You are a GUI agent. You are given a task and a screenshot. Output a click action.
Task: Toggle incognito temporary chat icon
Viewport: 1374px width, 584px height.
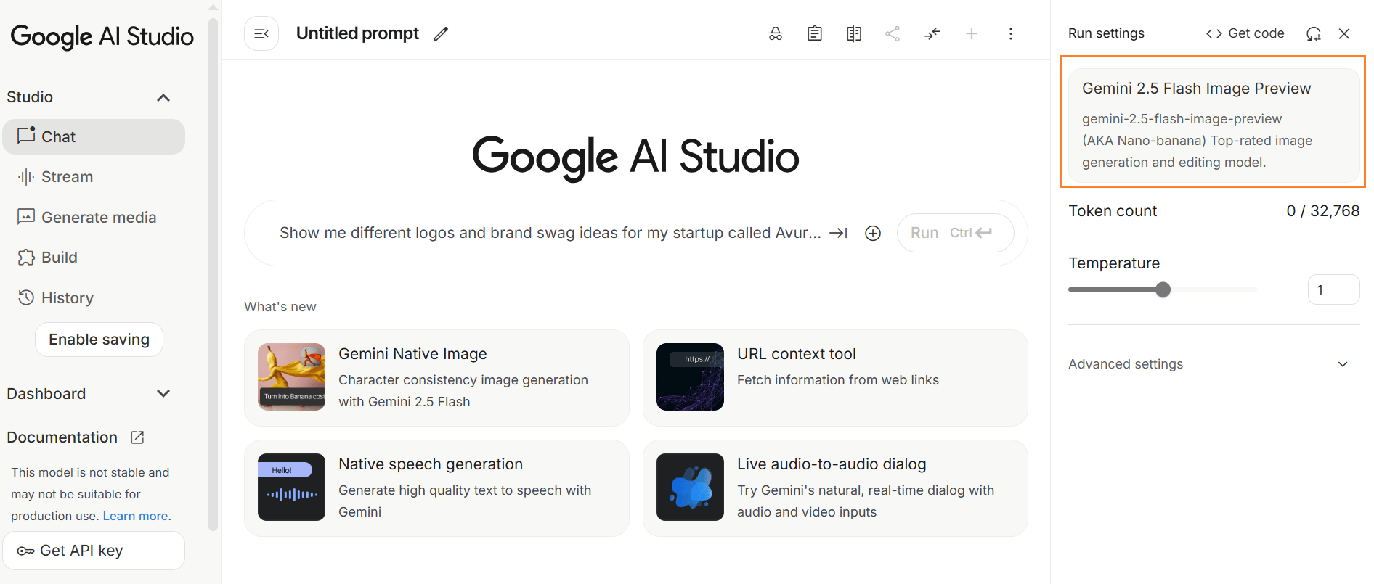(x=776, y=33)
